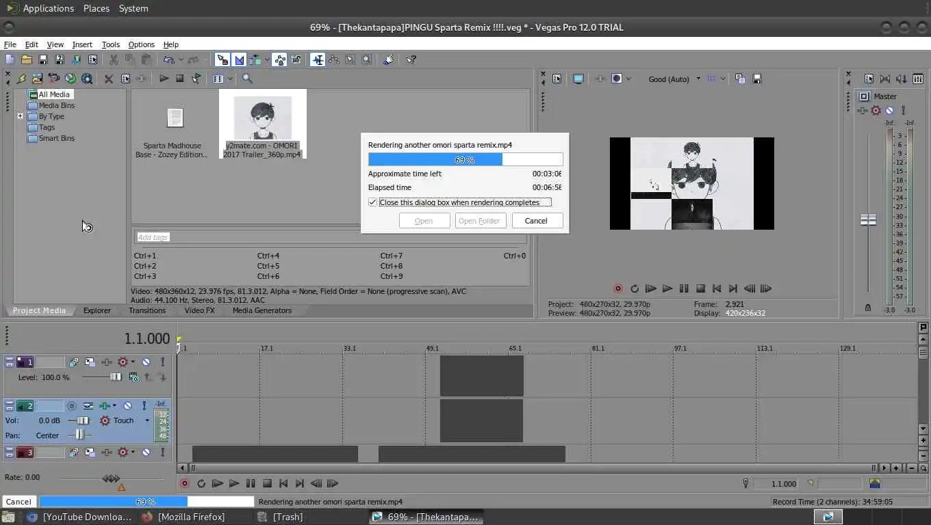Click the Cancel button in the status bar

click(x=18, y=502)
